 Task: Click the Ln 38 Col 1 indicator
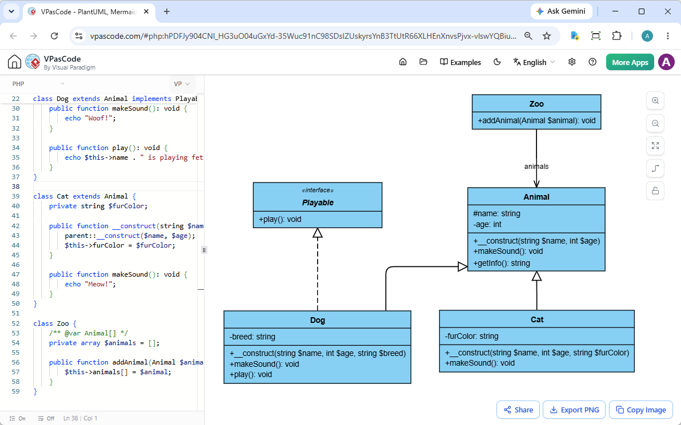[81, 419]
